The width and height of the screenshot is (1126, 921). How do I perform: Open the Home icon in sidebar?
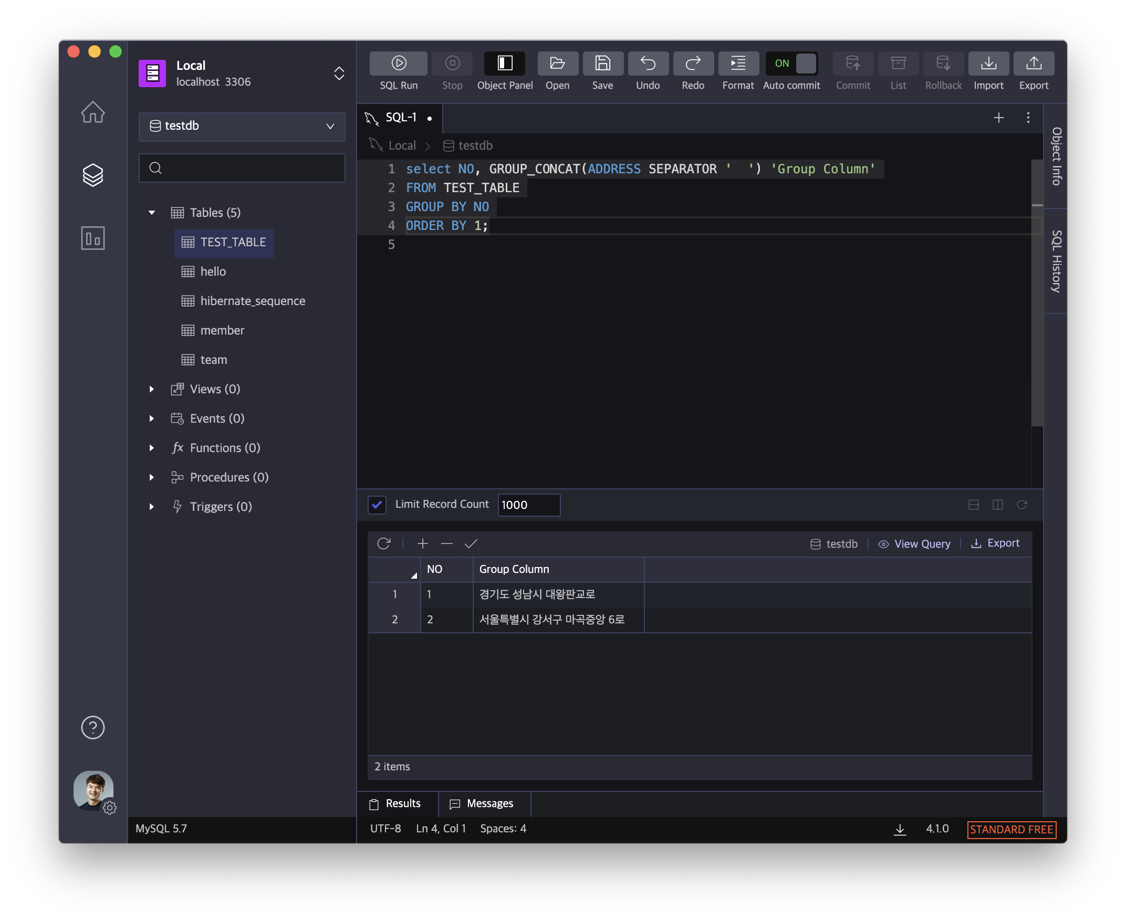93,112
